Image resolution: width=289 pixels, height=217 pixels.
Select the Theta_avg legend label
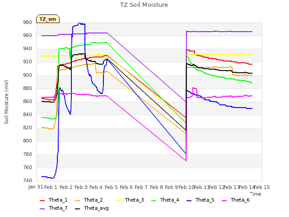click(96, 208)
